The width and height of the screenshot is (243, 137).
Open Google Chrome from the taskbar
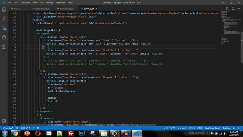(15, 134)
